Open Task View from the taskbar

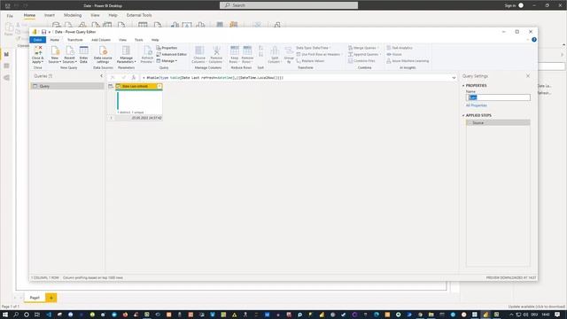(37, 315)
